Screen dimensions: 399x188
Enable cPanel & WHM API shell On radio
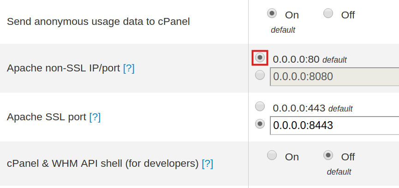point(272,155)
